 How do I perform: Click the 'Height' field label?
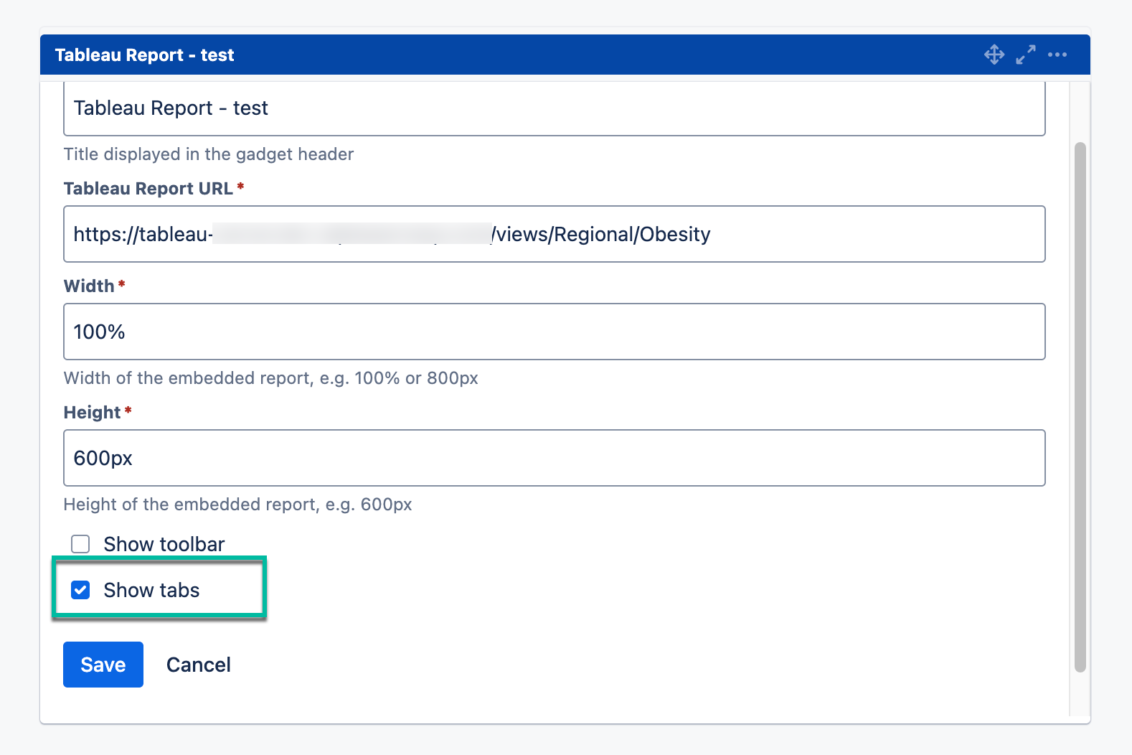(x=92, y=413)
